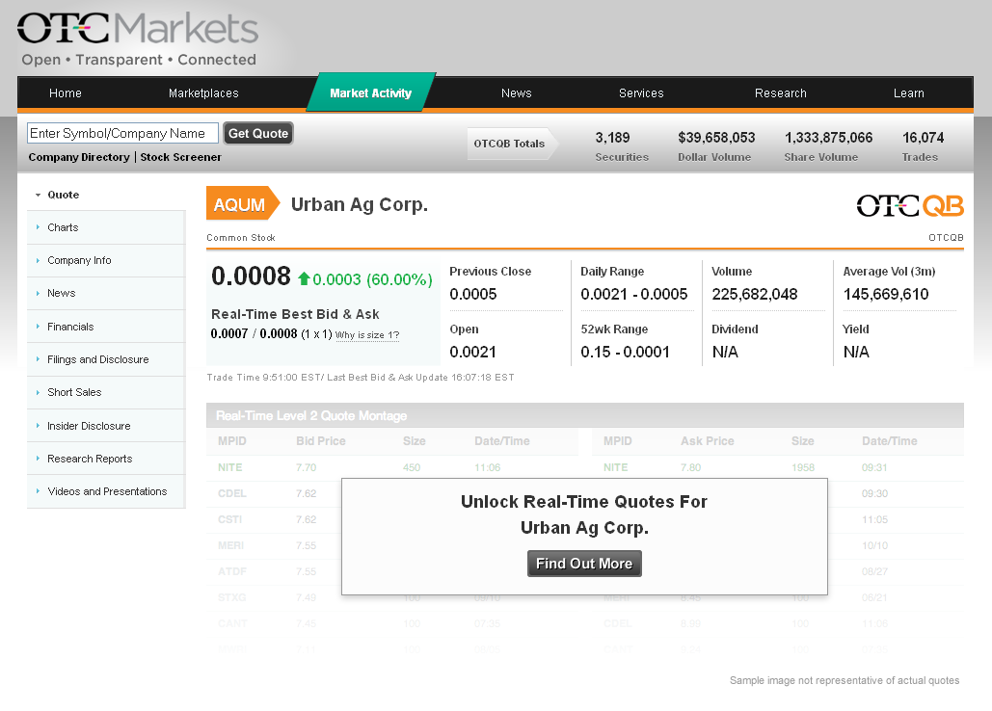
Task: Click the Get Quote button
Action: [258, 133]
